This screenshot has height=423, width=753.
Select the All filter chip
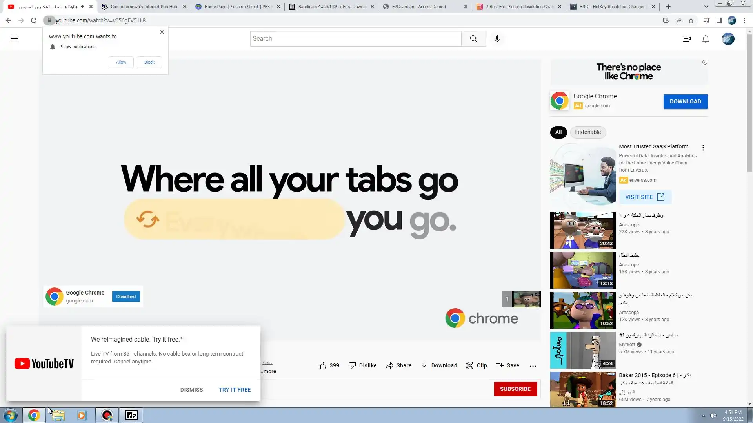point(558,132)
